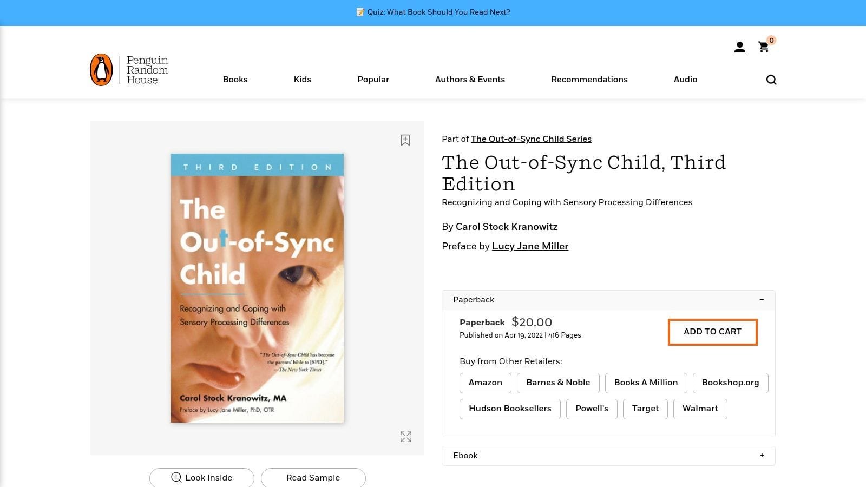Visit Lucy Jane Miller's page

[530, 246]
